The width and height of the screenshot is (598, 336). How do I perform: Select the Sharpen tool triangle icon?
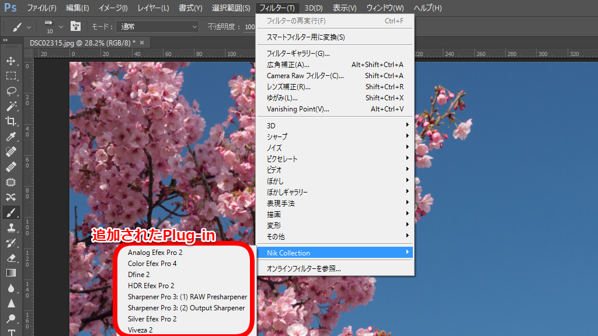point(11,303)
